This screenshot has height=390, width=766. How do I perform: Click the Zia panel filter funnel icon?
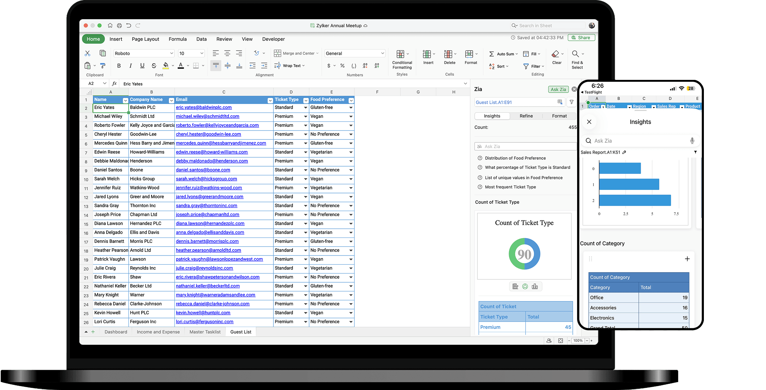click(x=571, y=102)
